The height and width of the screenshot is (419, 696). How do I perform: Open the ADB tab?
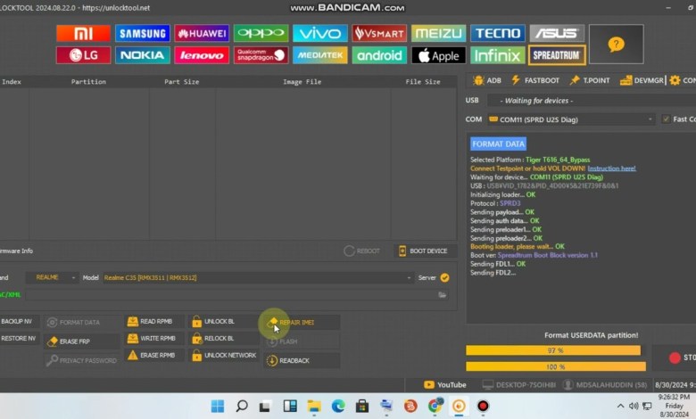click(487, 80)
